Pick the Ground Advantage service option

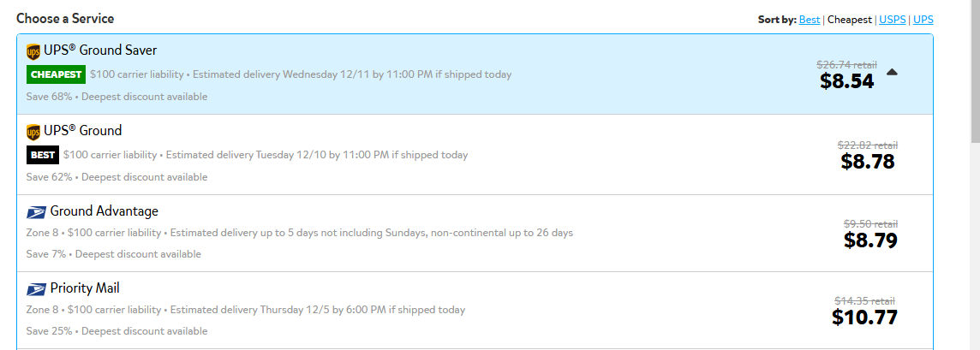click(x=475, y=234)
